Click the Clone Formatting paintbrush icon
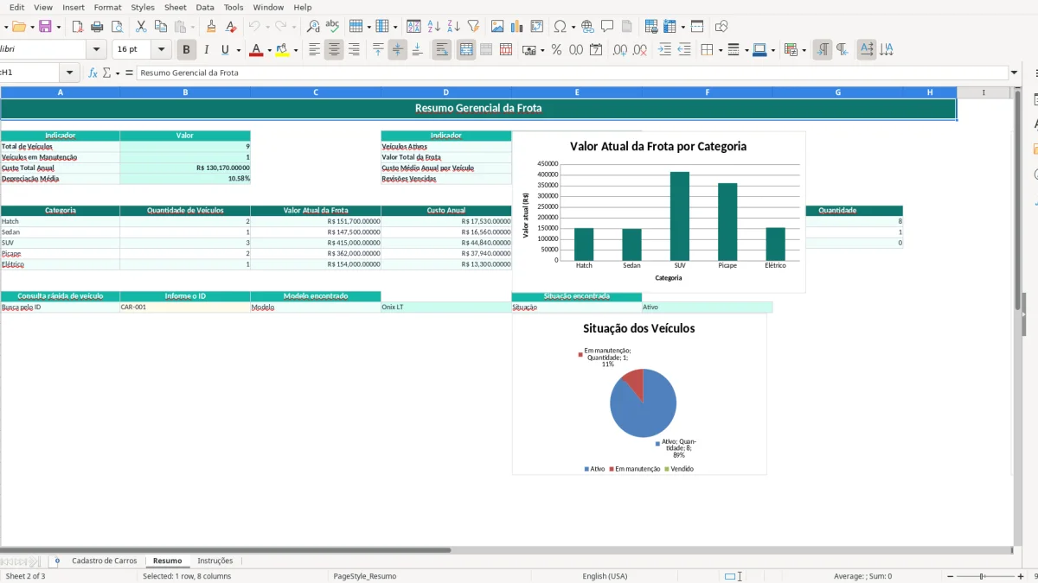Viewport: 1038px width, 583px height. tap(211, 27)
